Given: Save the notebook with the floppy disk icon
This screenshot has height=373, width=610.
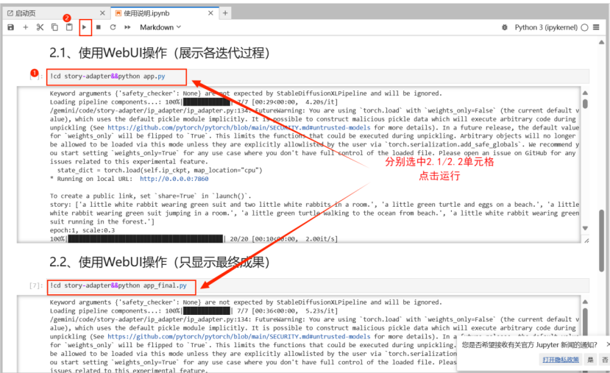Looking at the screenshot, I should (11, 27).
